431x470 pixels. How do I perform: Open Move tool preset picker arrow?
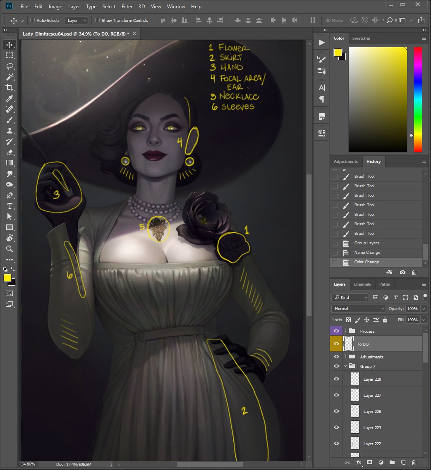(x=22, y=21)
